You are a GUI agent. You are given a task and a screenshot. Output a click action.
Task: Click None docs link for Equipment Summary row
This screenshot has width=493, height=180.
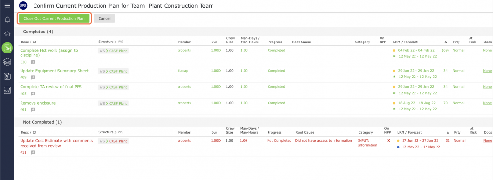[487, 71]
